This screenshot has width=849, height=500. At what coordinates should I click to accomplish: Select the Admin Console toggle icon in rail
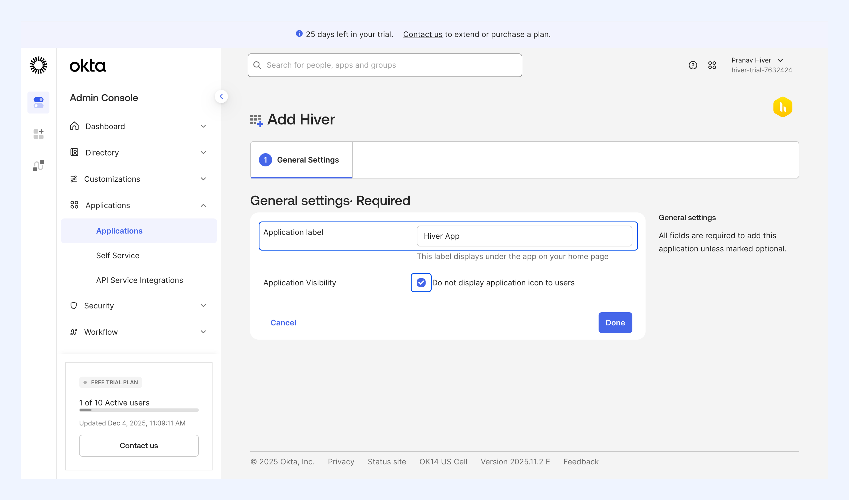[38, 103]
